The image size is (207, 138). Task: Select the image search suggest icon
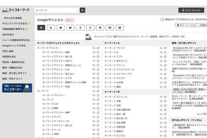pos(110,28)
